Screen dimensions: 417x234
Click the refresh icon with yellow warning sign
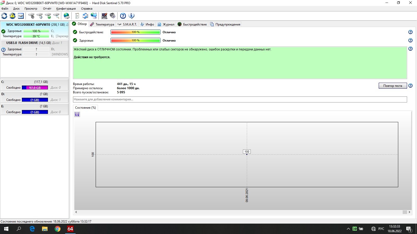[13, 16]
